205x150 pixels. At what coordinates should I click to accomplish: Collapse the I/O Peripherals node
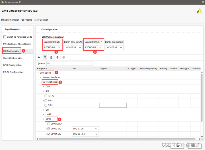(x=40, y=82)
